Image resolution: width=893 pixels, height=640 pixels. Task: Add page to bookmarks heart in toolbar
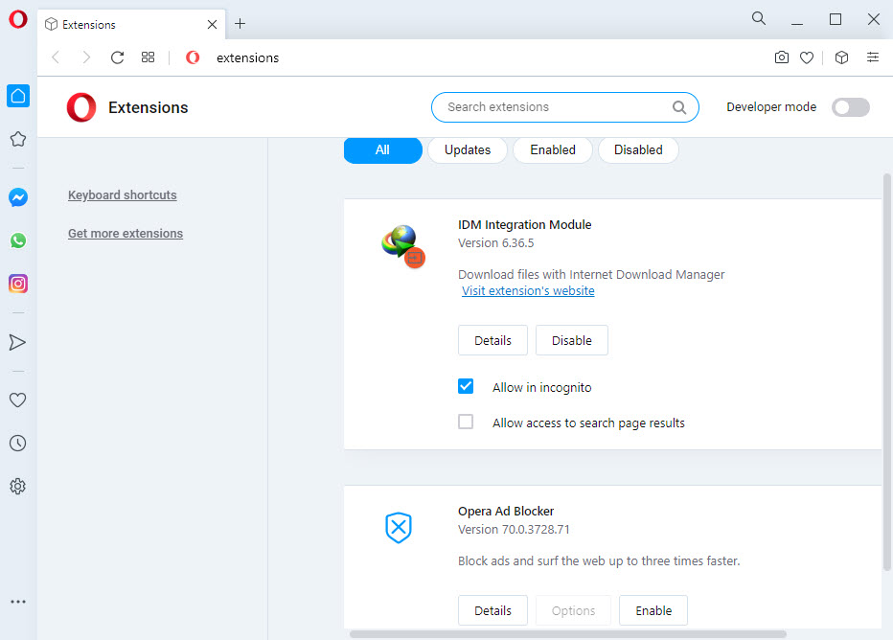pyautogui.click(x=807, y=57)
